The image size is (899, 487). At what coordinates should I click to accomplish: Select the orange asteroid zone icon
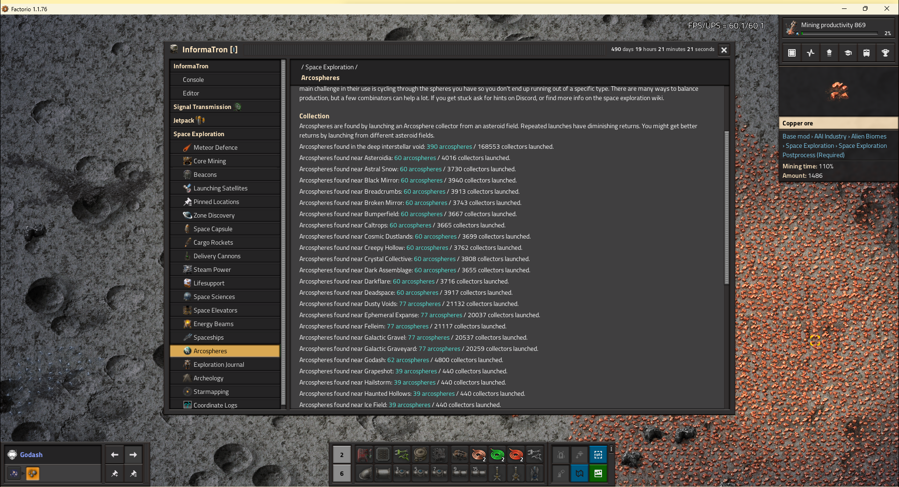point(33,473)
